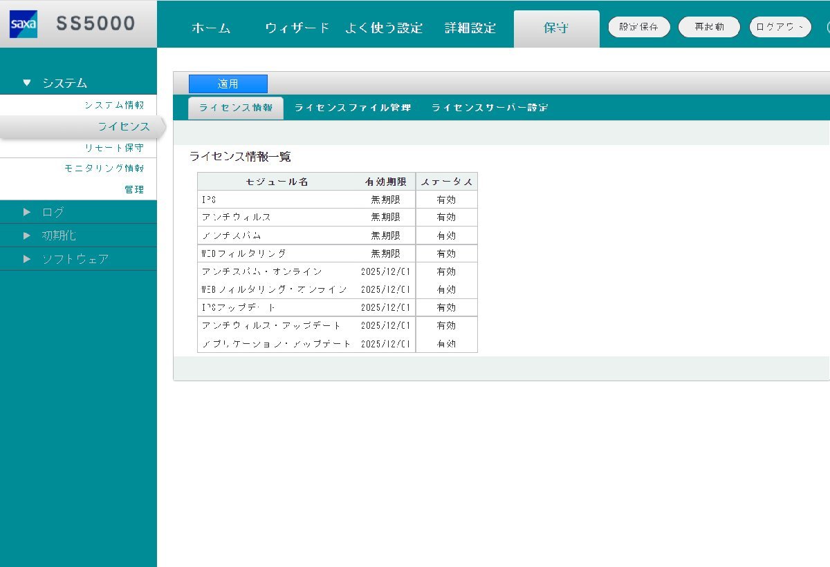Switch to the ライセンスサーバー設定 tab
Viewport: 830px width, 567px height.
[490, 108]
